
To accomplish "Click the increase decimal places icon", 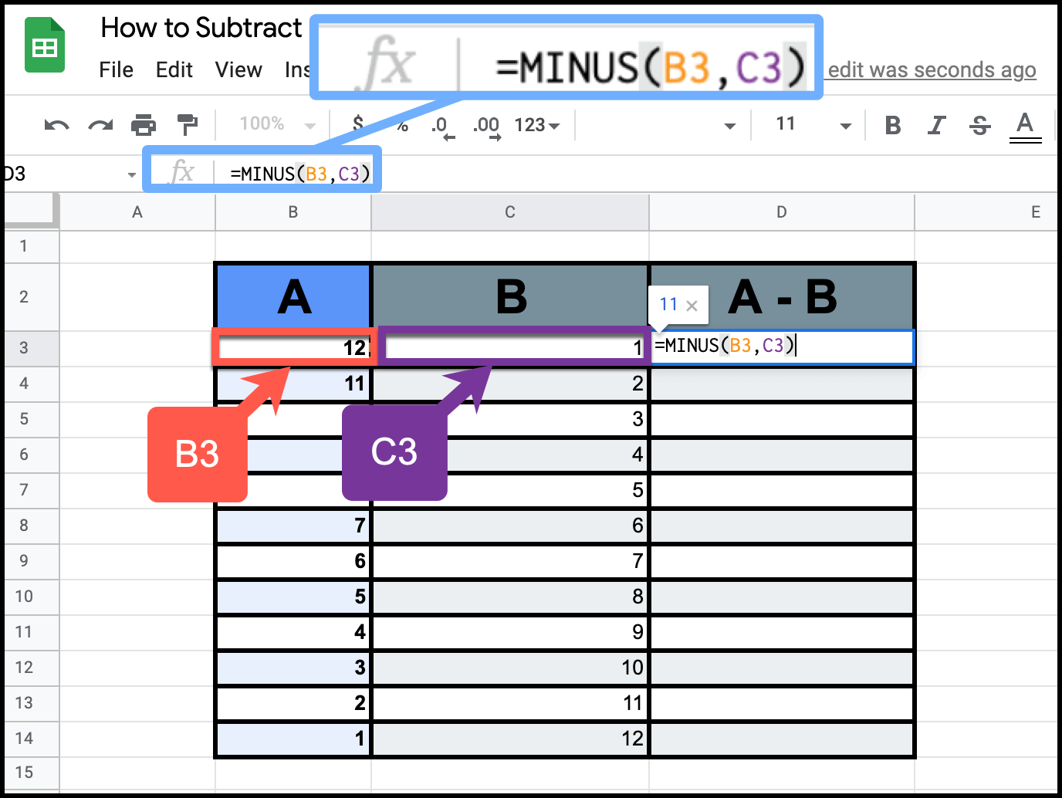I will (485, 124).
